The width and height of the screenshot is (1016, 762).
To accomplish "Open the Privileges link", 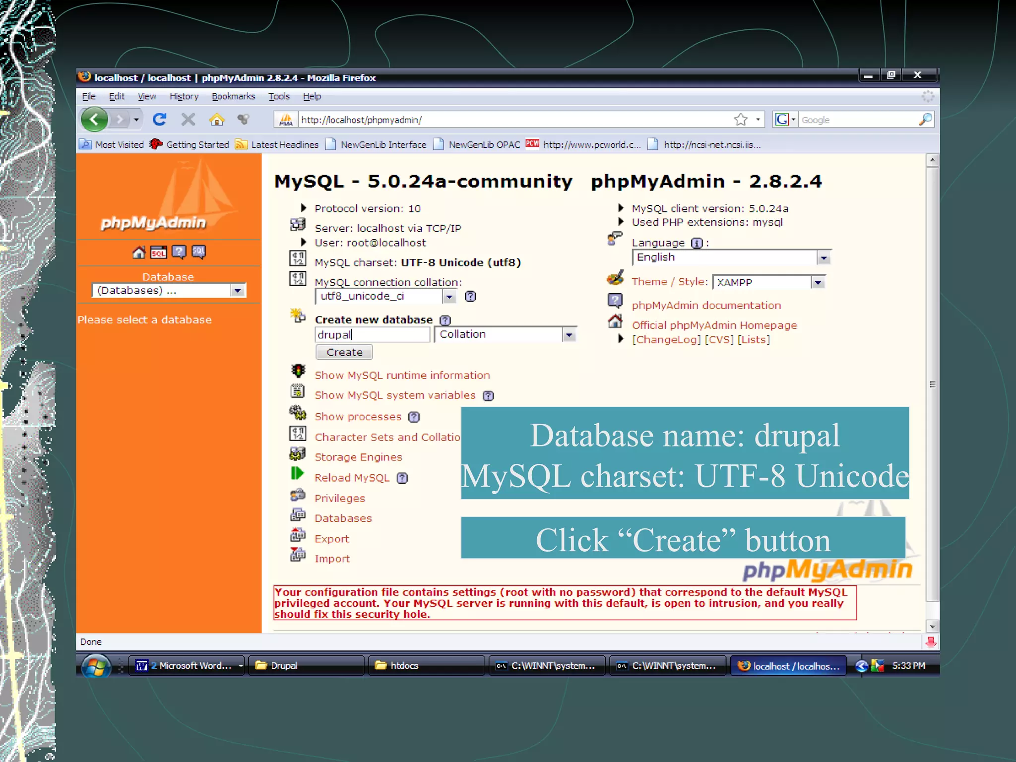I will [x=340, y=499].
